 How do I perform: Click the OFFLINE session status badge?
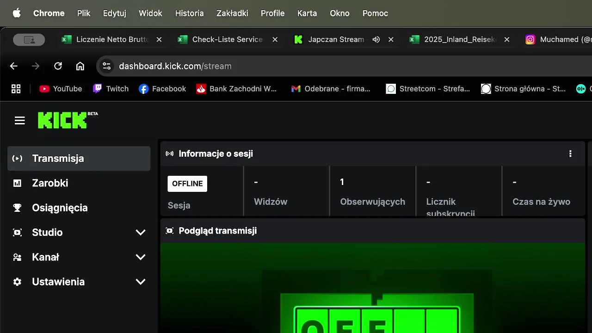[x=187, y=184]
